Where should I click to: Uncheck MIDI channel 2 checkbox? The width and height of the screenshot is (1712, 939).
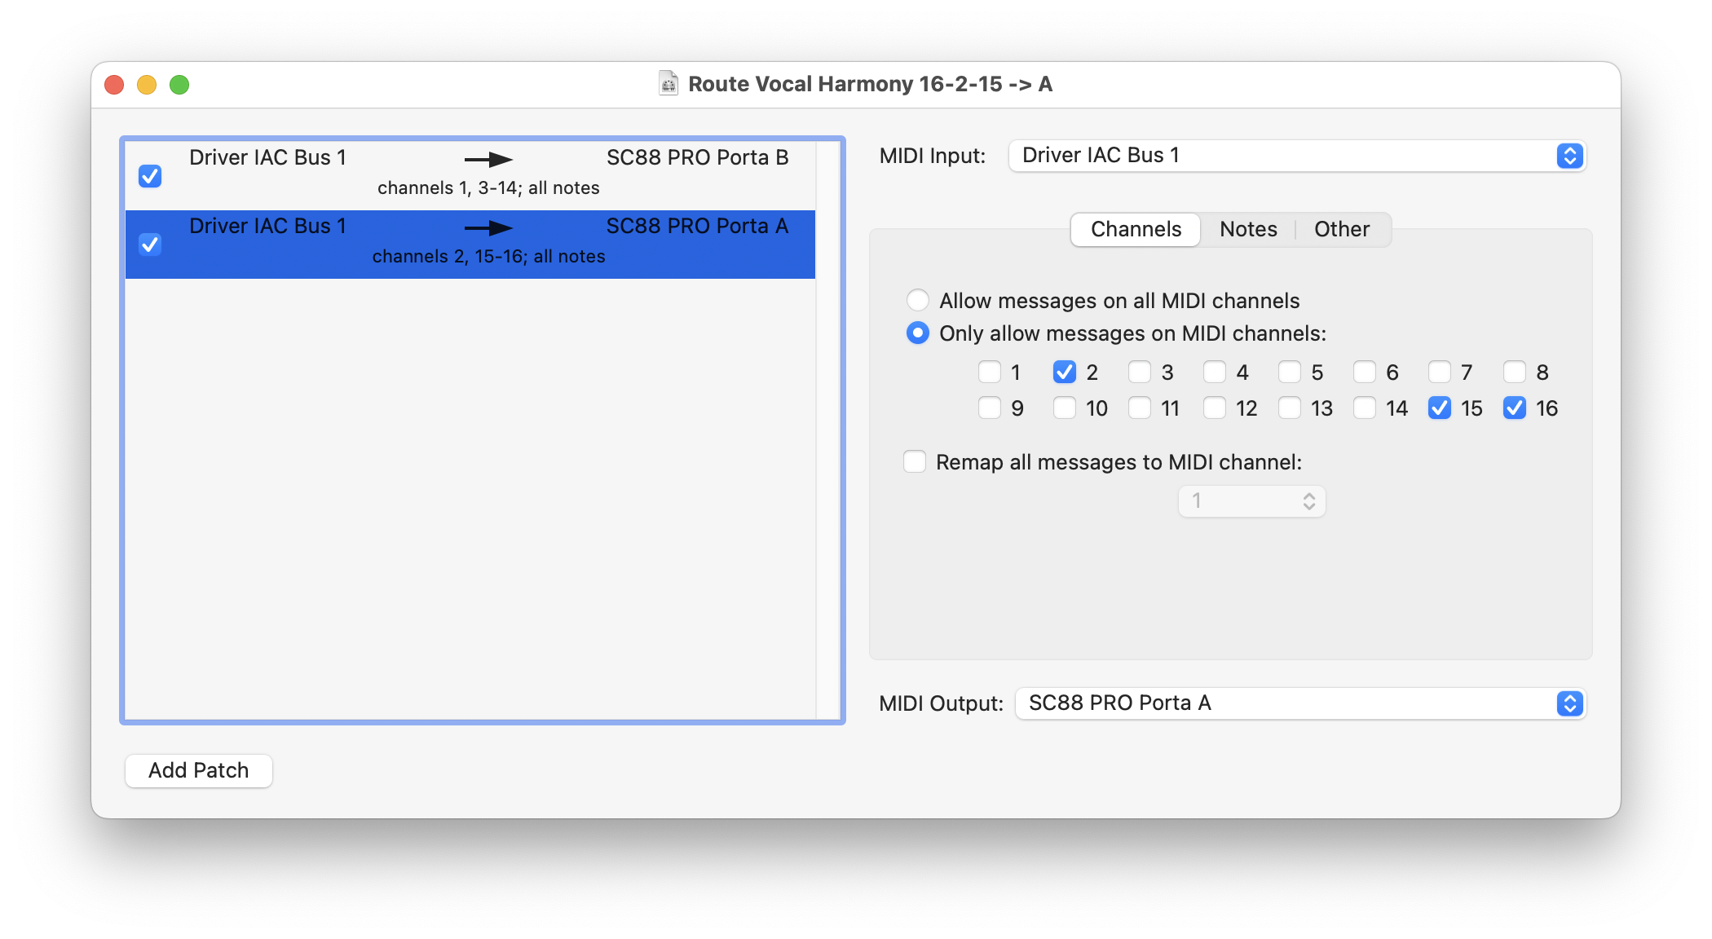1065,373
